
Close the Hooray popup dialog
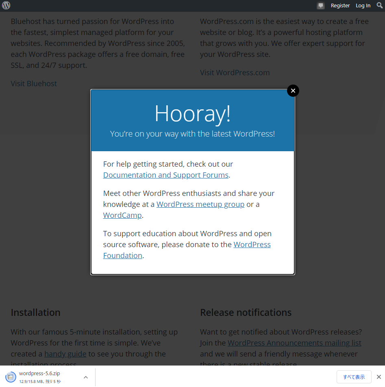point(293,91)
